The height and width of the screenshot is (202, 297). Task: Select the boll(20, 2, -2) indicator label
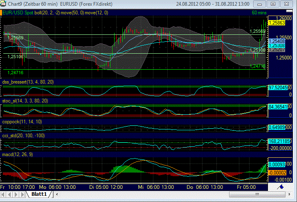click(x=47, y=13)
